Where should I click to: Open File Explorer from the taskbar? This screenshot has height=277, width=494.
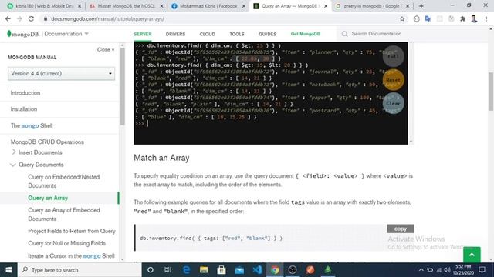(204, 270)
